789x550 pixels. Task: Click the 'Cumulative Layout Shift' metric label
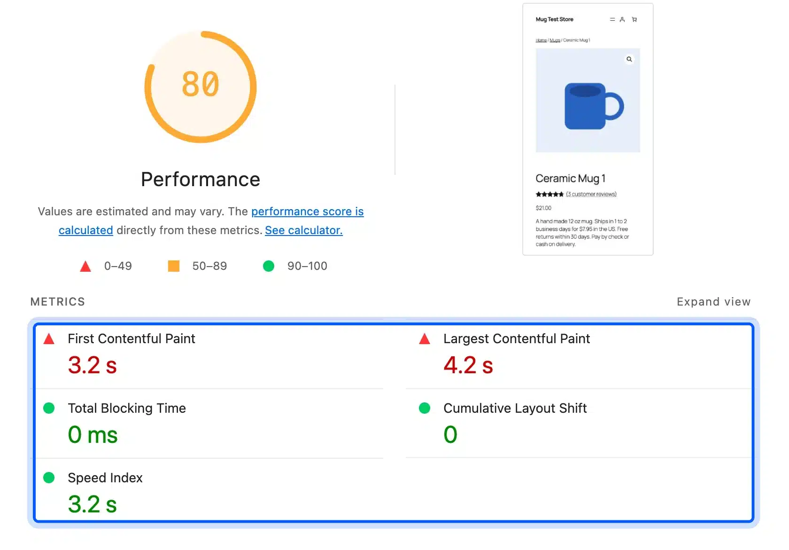515,409
